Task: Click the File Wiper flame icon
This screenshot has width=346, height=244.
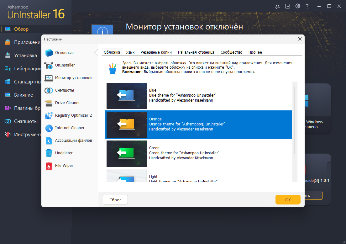Action: click(49, 166)
